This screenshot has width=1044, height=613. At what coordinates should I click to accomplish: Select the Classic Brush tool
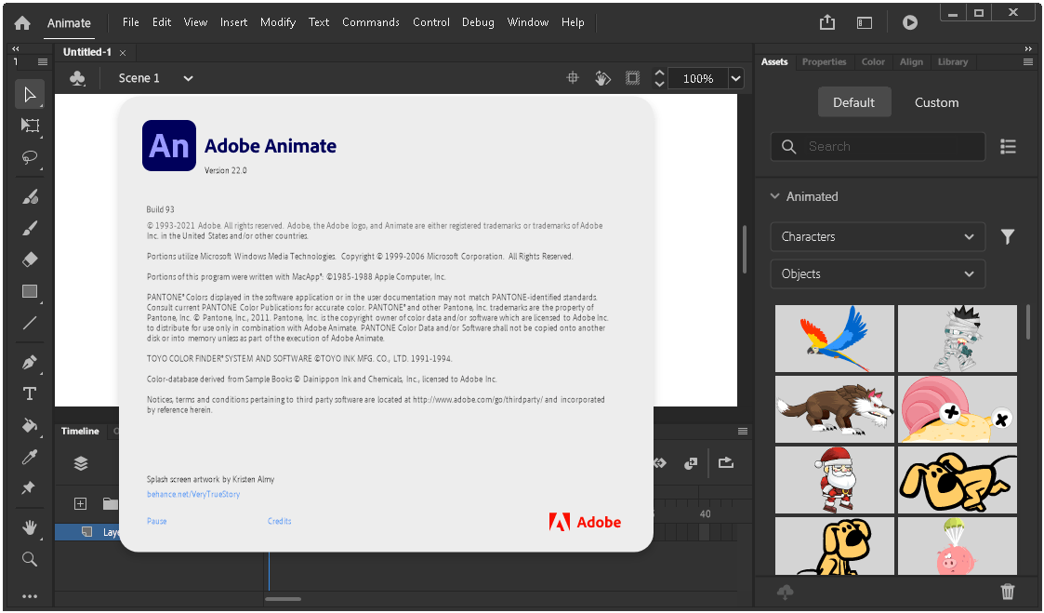click(30, 228)
